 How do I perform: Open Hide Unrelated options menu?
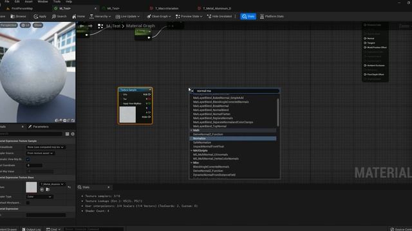(235, 16)
